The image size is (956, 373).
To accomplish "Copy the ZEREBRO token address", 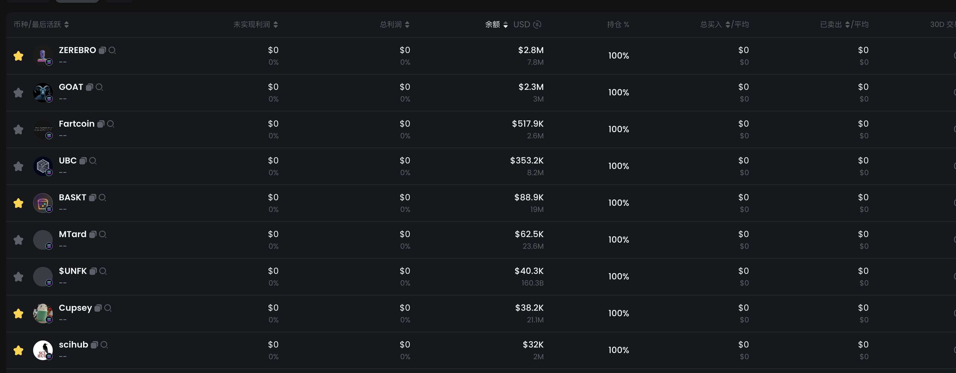I will coord(102,50).
